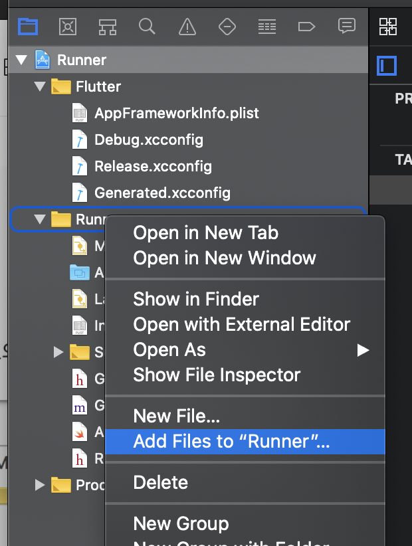Open the Report navigator speech bubble icon
Image resolution: width=412 pixels, height=546 pixels.
click(x=346, y=26)
